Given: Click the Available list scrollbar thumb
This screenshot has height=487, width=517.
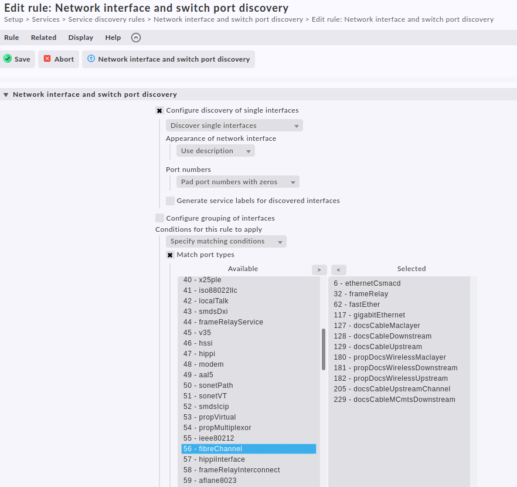Looking at the screenshot, I should [323, 349].
